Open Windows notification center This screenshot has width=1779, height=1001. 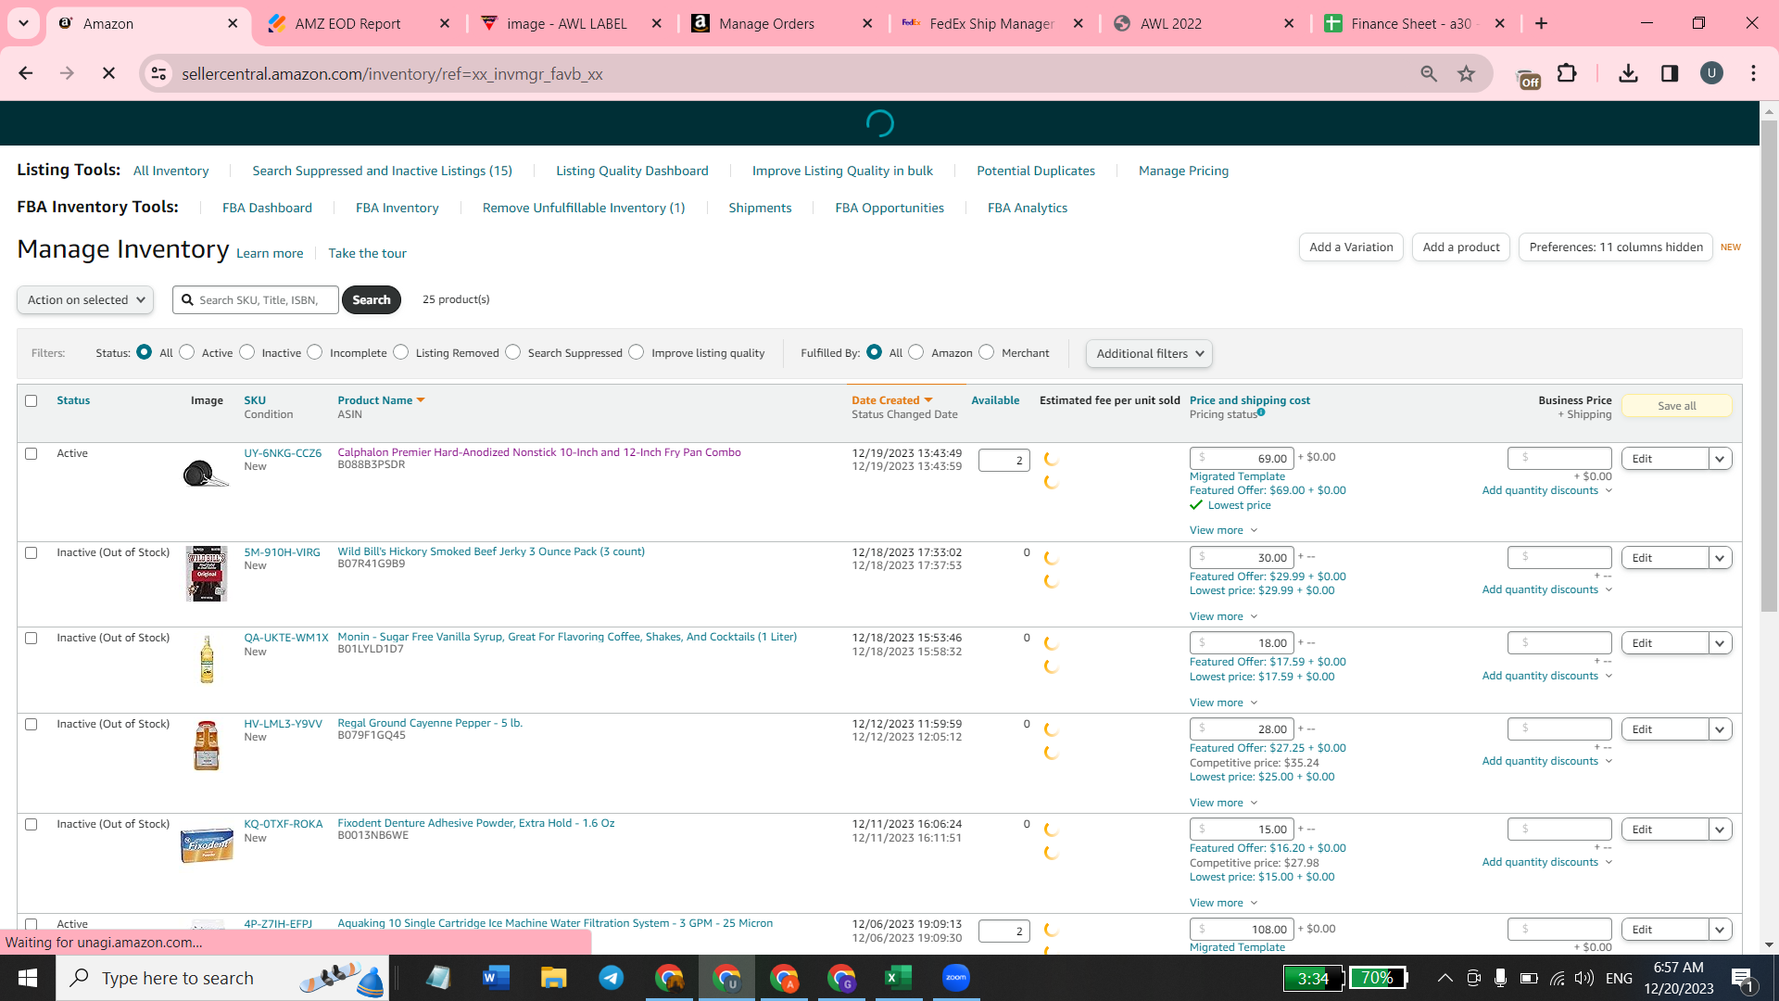tap(1743, 978)
